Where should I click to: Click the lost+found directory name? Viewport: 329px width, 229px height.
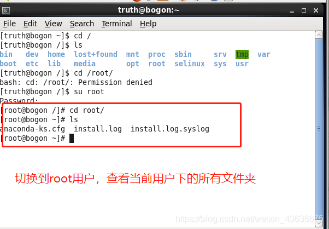pos(96,54)
